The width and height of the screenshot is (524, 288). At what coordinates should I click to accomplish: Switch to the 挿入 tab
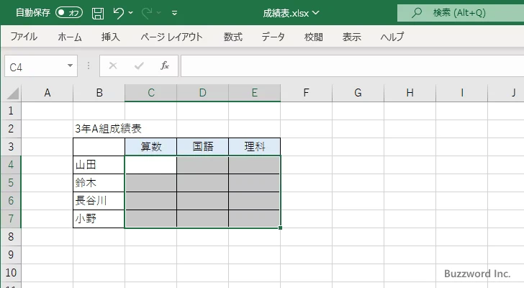111,37
